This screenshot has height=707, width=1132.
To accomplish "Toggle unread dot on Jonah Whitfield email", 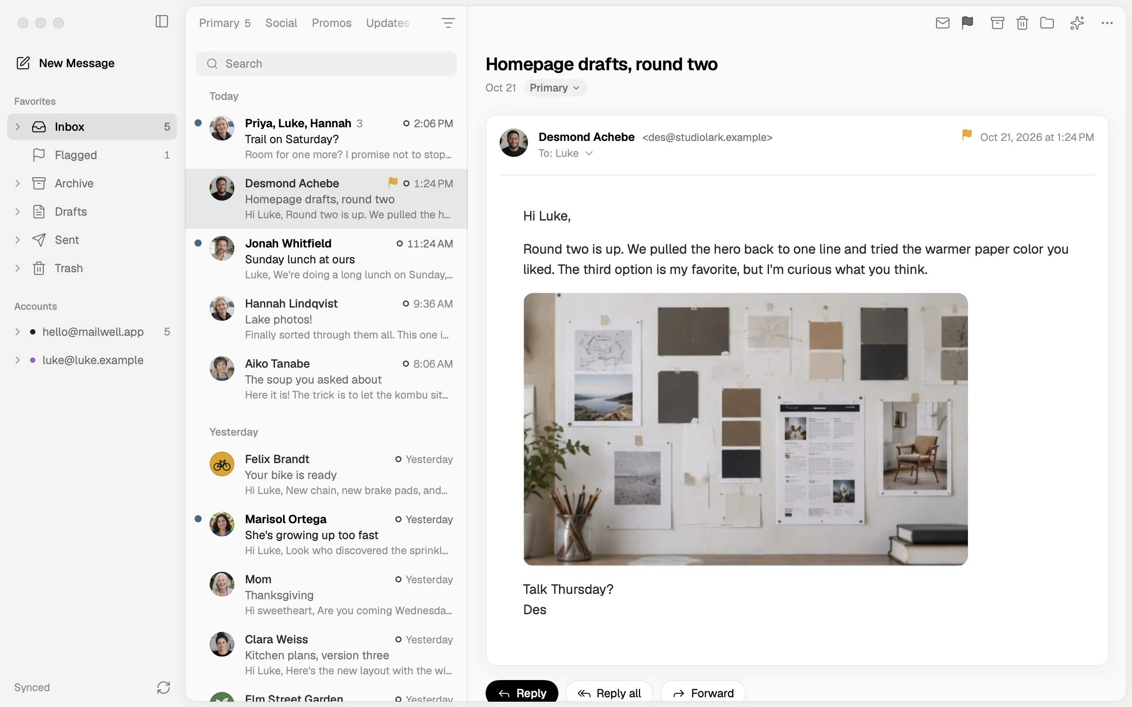I will [x=198, y=243].
